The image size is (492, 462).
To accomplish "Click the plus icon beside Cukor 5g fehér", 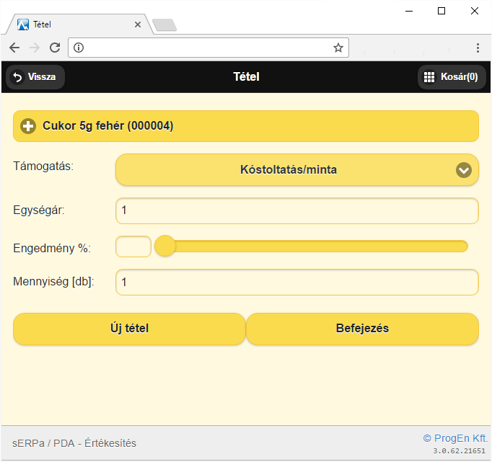I will pos(28,126).
